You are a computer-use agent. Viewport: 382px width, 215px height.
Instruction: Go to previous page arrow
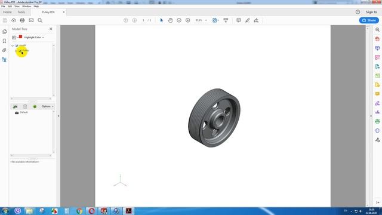tap(126, 20)
